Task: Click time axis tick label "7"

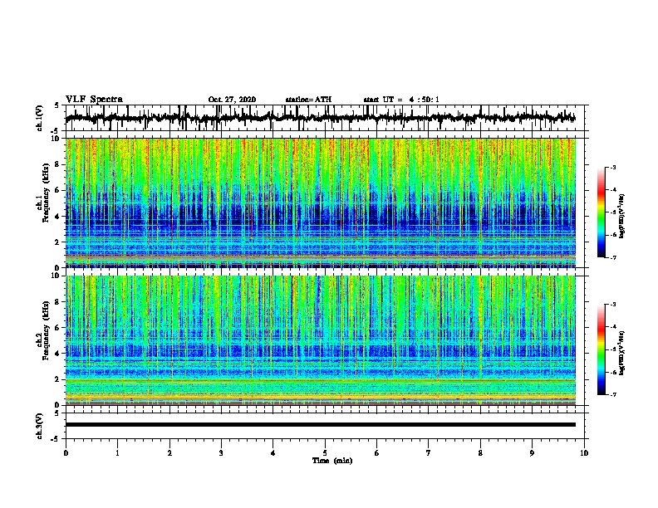Action: click(429, 453)
